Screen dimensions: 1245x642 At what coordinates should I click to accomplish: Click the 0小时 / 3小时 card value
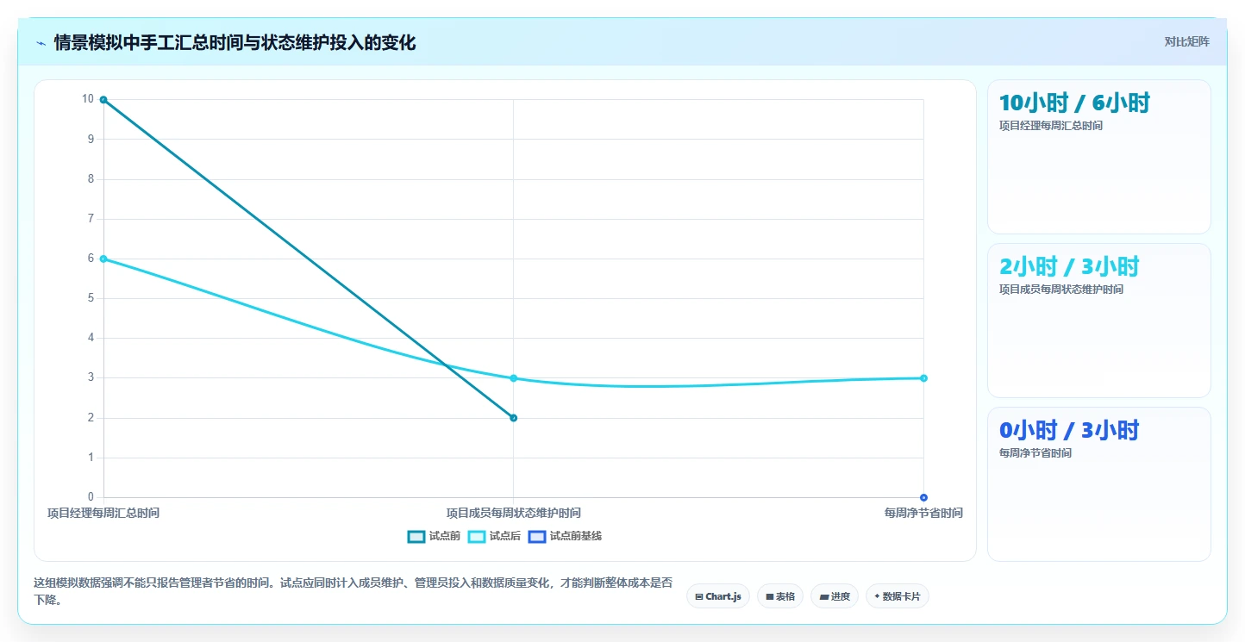coord(1069,430)
